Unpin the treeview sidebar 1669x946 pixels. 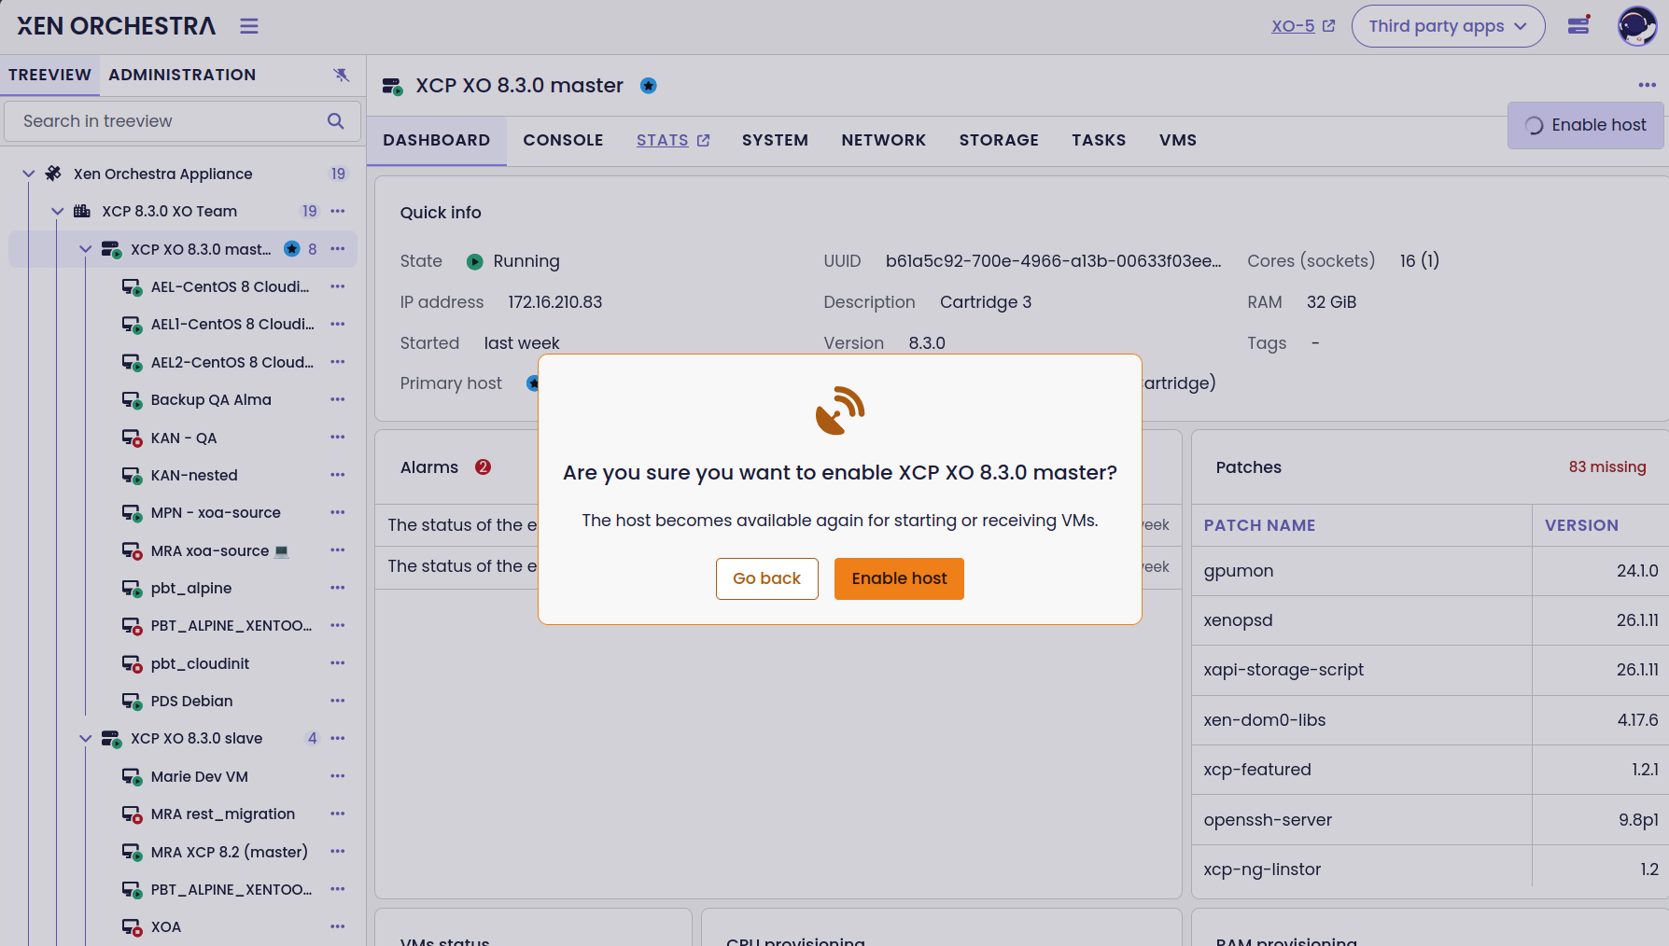[342, 75]
